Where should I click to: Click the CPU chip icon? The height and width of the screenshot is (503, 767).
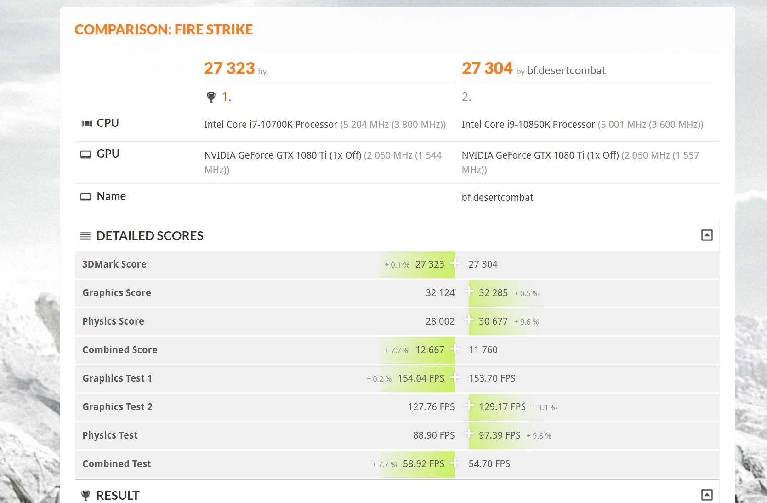pyautogui.click(x=87, y=124)
